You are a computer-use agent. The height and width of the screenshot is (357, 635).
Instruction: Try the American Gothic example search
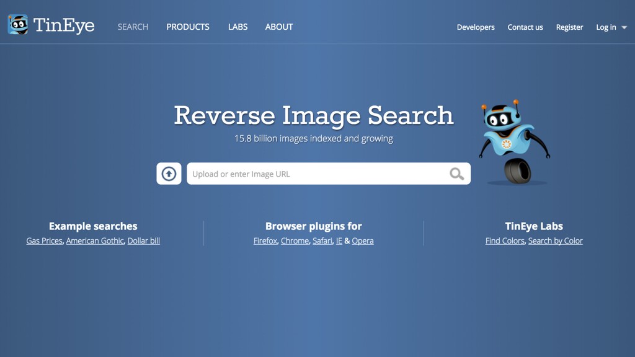pos(95,240)
